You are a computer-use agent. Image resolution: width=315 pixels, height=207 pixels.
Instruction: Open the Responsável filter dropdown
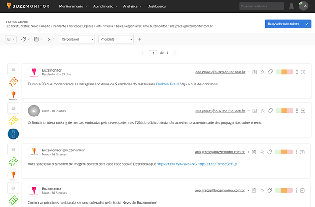pyautogui.click(x=77, y=39)
